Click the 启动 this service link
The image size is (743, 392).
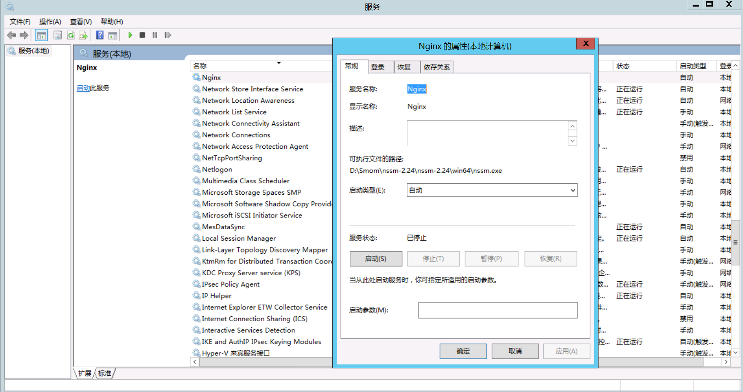[x=83, y=88]
